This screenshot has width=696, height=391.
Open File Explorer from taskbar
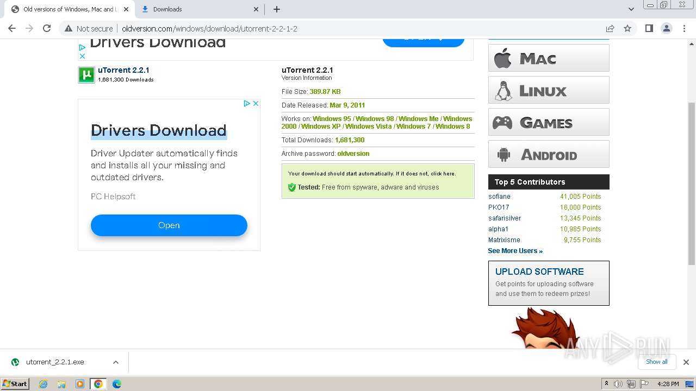point(61,384)
